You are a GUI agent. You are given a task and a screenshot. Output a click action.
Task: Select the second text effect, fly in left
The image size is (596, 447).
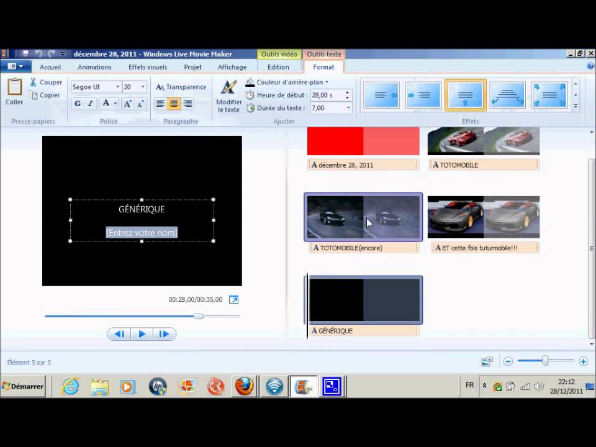[423, 95]
